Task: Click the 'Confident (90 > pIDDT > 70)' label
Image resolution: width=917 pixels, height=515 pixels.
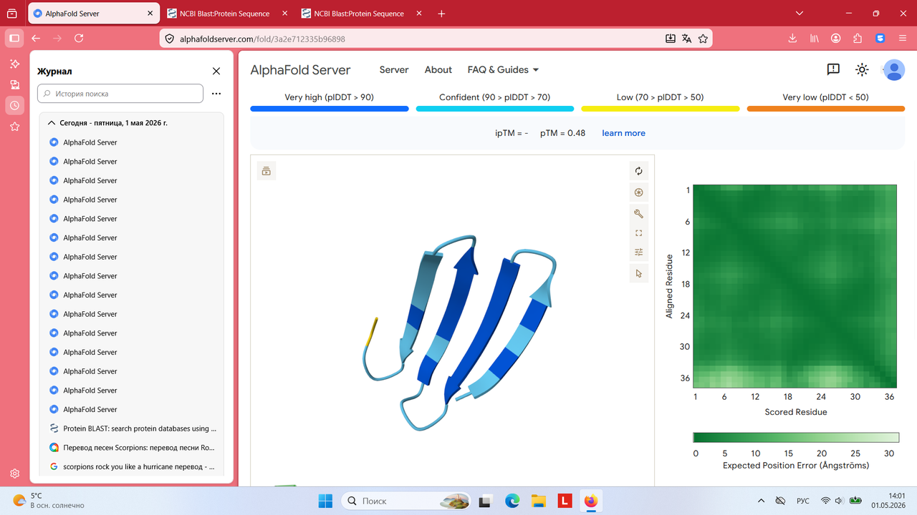Action: (x=494, y=97)
